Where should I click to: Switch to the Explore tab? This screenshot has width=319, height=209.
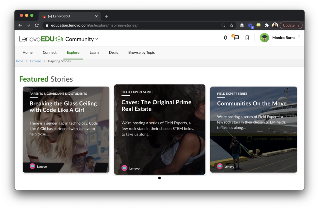point(73,52)
